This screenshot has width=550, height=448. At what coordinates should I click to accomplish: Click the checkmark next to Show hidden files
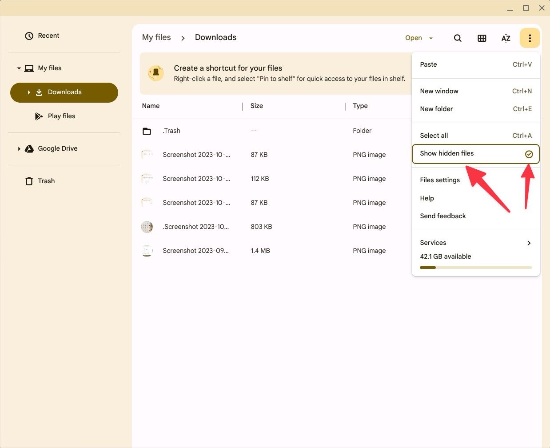[x=529, y=154]
